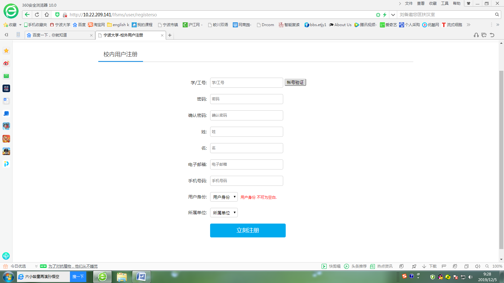Open the address bar dropdown arrow
The height and width of the screenshot is (283, 504).
pos(393,14)
